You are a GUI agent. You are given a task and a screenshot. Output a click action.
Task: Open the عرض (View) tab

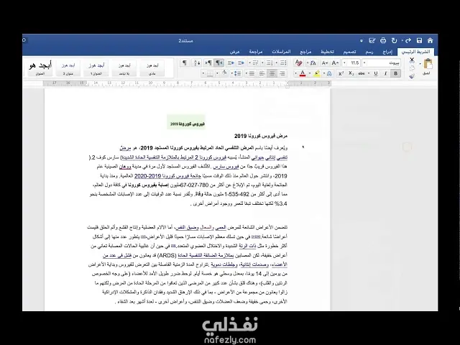click(235, 52)
